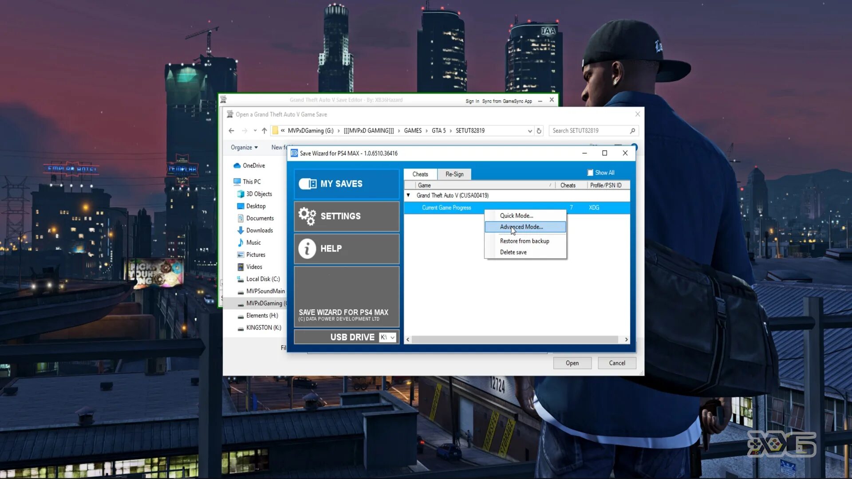The width and height of the screenshot is (852, 479).
Task: Expand the SETUT82819 folder path dropdown
Action: tap(529, 130)
